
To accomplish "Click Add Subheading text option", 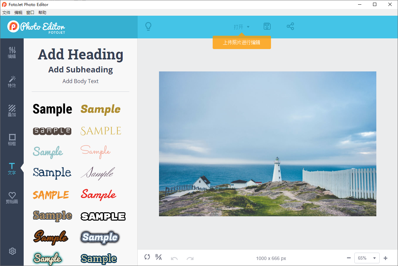I will [x=81, y=70].
